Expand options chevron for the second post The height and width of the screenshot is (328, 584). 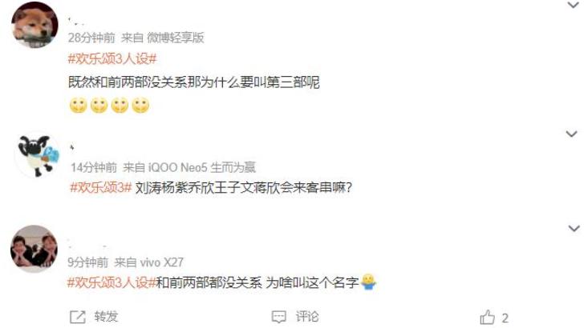[572, 134]
